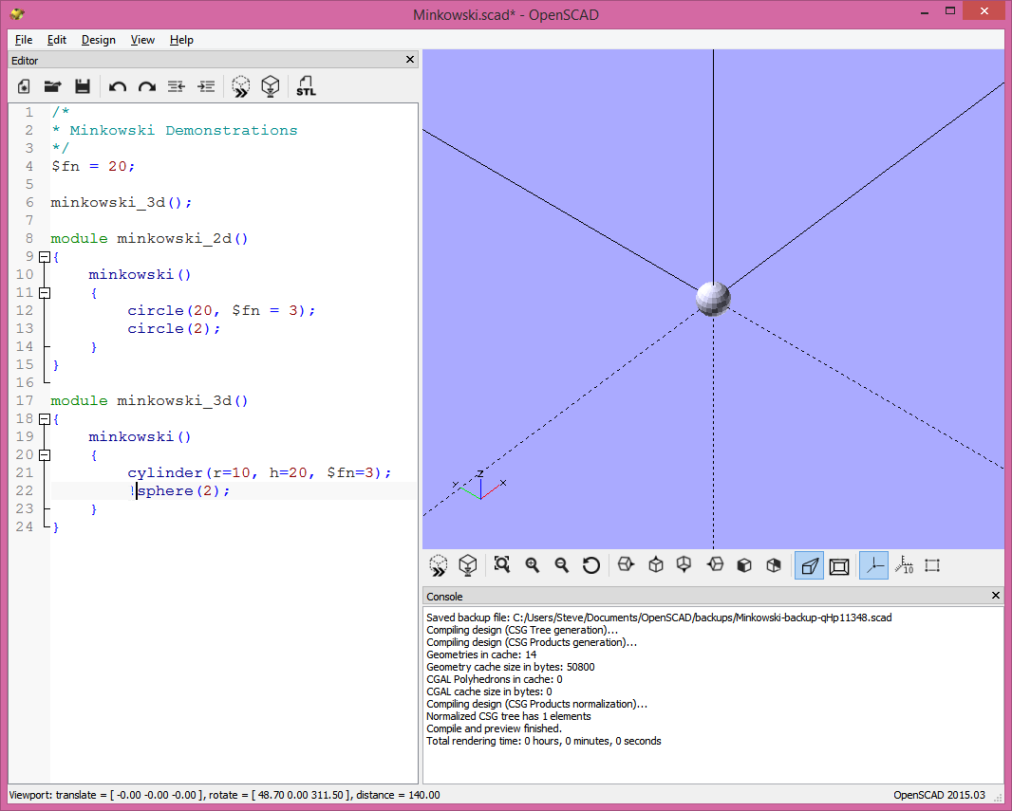
Task: Place the cursor on the sphere(2) line
Action: pos(185,490)
